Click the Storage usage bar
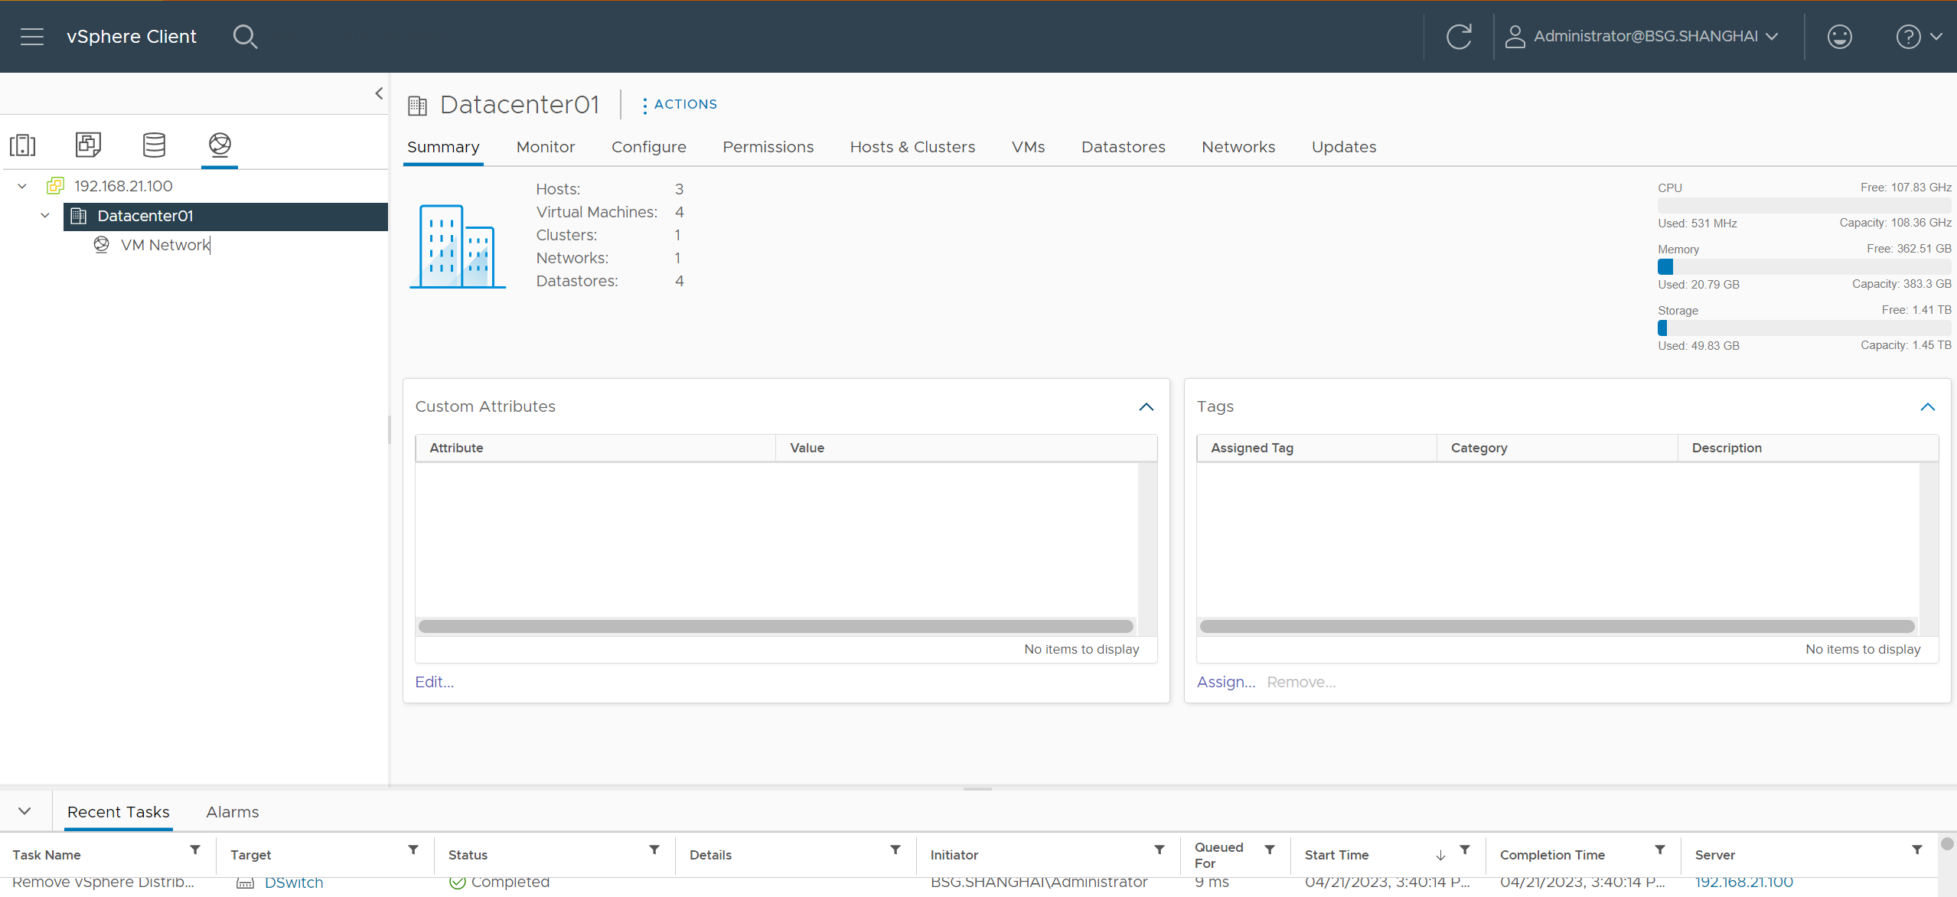Screen dimensions: 1957x897 1804,328
